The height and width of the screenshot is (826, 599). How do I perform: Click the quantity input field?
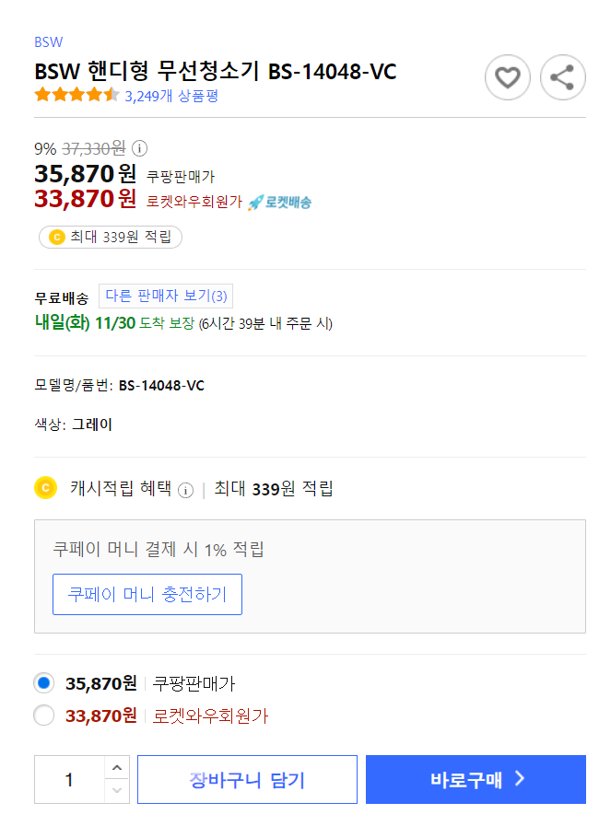70,780
